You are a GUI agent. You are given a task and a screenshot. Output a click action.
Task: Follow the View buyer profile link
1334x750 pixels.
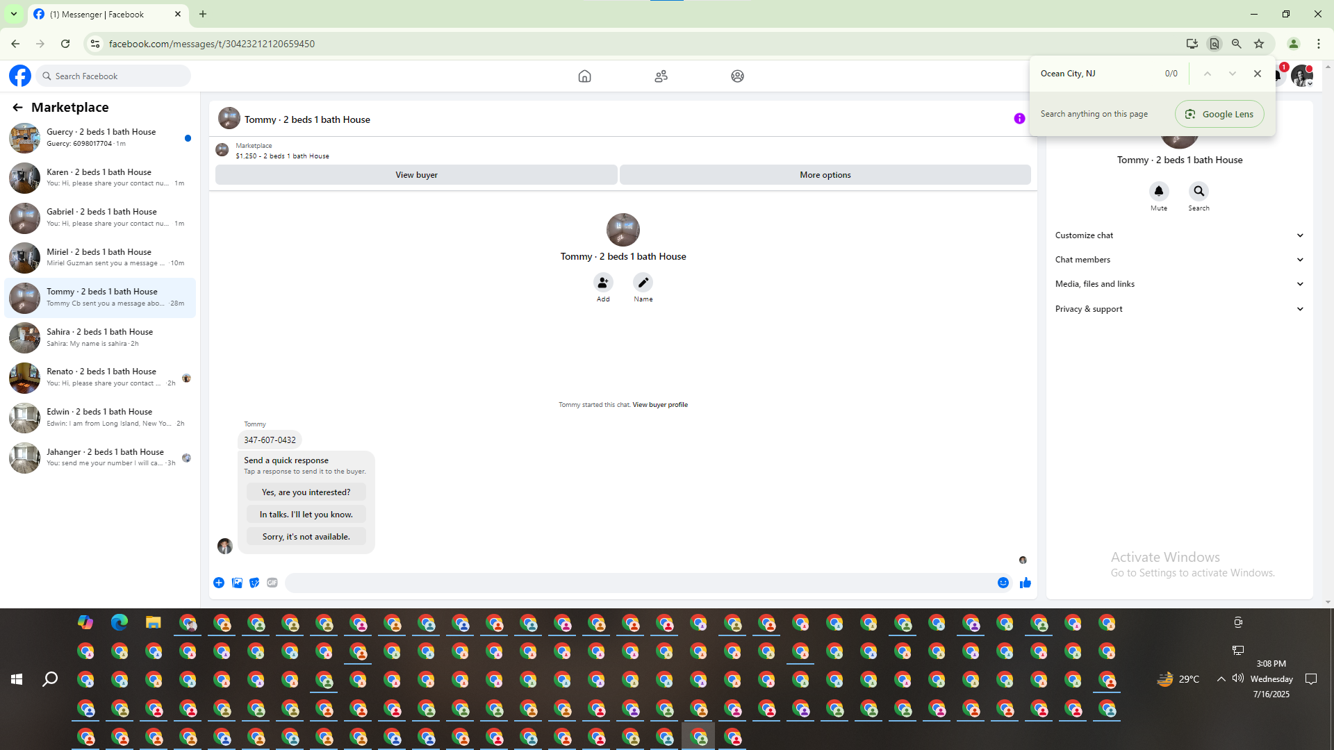(660, 405)
